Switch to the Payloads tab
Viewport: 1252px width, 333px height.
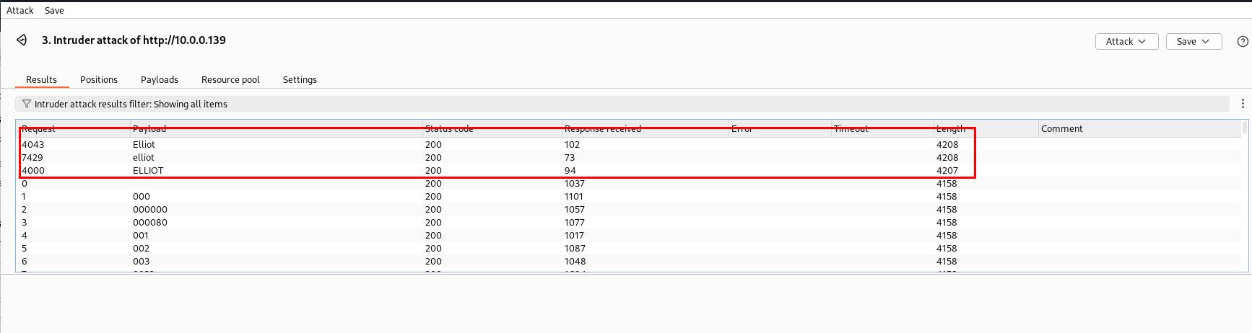coord(160,79)
